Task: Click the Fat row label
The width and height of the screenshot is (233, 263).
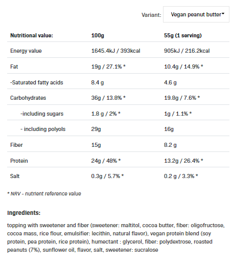Action: pos(14,67)
